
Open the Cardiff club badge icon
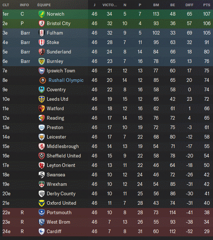click(x=41, y=231)
